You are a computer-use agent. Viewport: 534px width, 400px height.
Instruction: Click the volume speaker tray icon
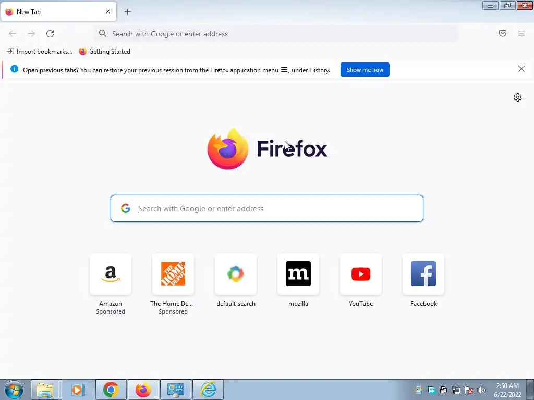tap(481, 390)
